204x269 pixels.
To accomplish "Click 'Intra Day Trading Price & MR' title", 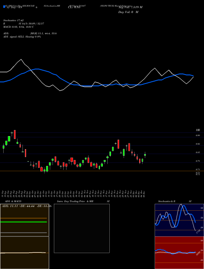I will (75, 201).
